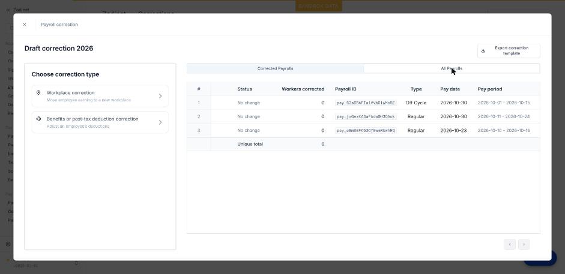
Task: Go to previous page of payrolls
Action: [510, 245]
